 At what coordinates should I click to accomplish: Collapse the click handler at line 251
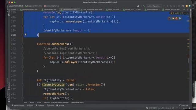click(23, 85)
